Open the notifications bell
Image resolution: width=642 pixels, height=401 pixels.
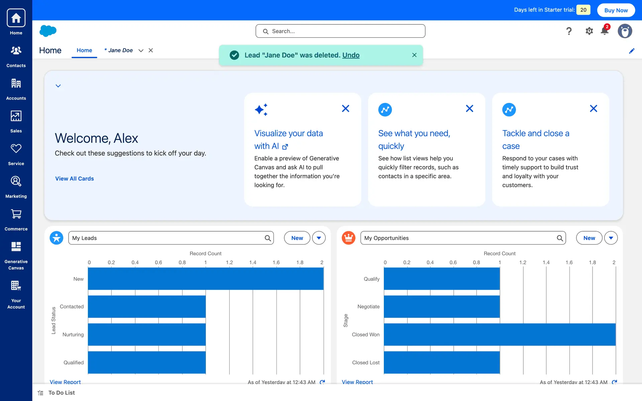[605, 31]
